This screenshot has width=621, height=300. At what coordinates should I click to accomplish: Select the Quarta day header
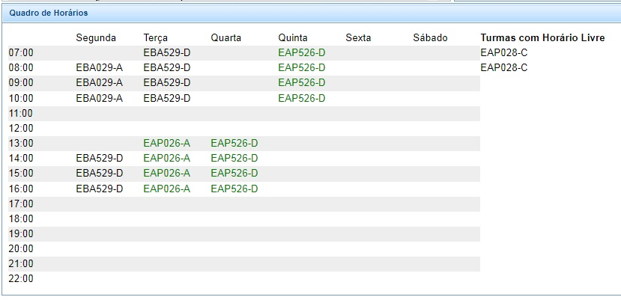226,37
